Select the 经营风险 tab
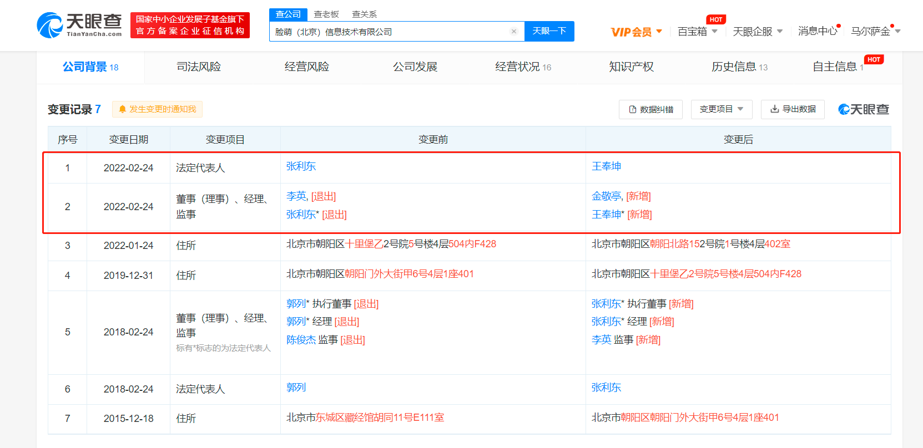Viewport: 923px width, 448px height. 307,67
